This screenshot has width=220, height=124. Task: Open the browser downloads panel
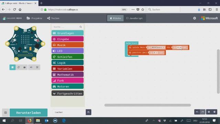[199, 10]
